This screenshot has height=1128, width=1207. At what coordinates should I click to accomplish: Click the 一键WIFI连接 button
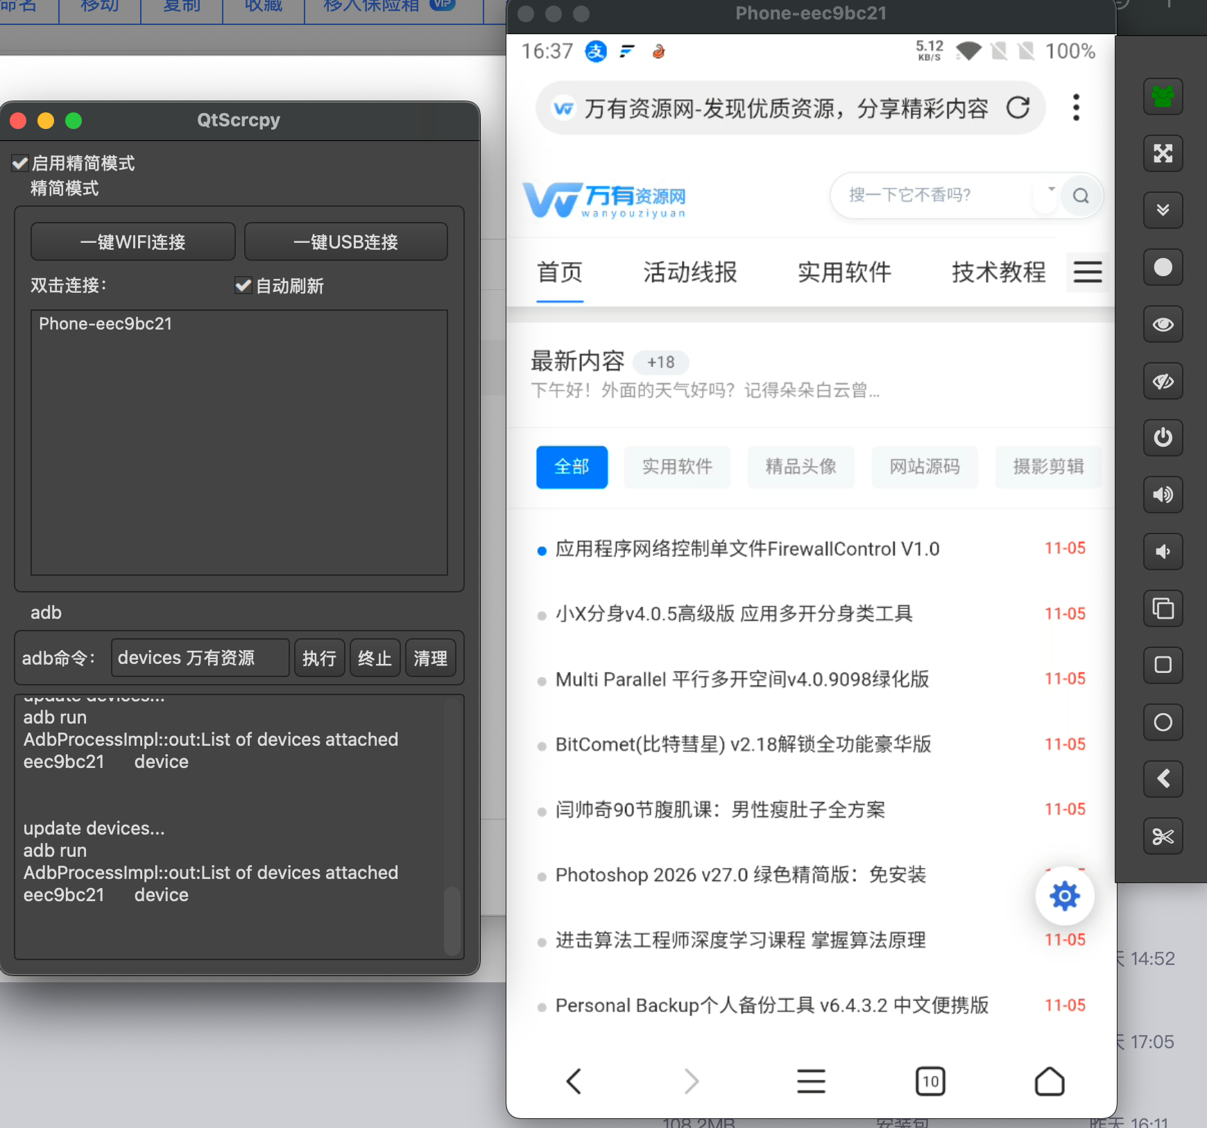pyautogui.click(x=133, y=242)
